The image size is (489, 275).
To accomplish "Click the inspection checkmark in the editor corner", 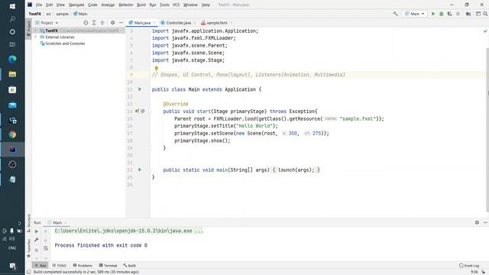I will [x=485, y=31].
